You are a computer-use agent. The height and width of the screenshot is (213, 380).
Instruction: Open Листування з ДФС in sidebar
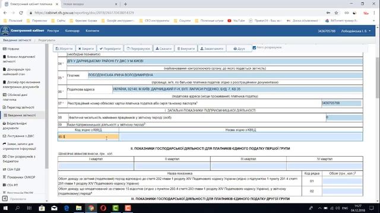18,136
